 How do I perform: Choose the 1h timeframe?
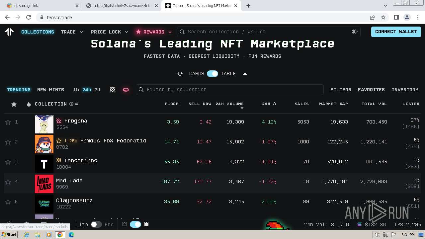click(76, 90)
